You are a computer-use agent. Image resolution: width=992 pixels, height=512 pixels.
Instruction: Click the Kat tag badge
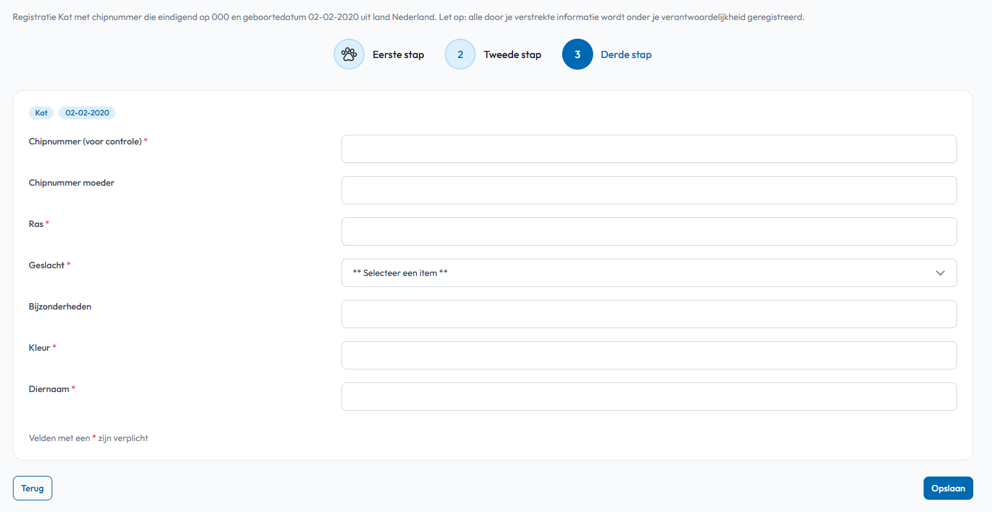[x=41, y=113]
